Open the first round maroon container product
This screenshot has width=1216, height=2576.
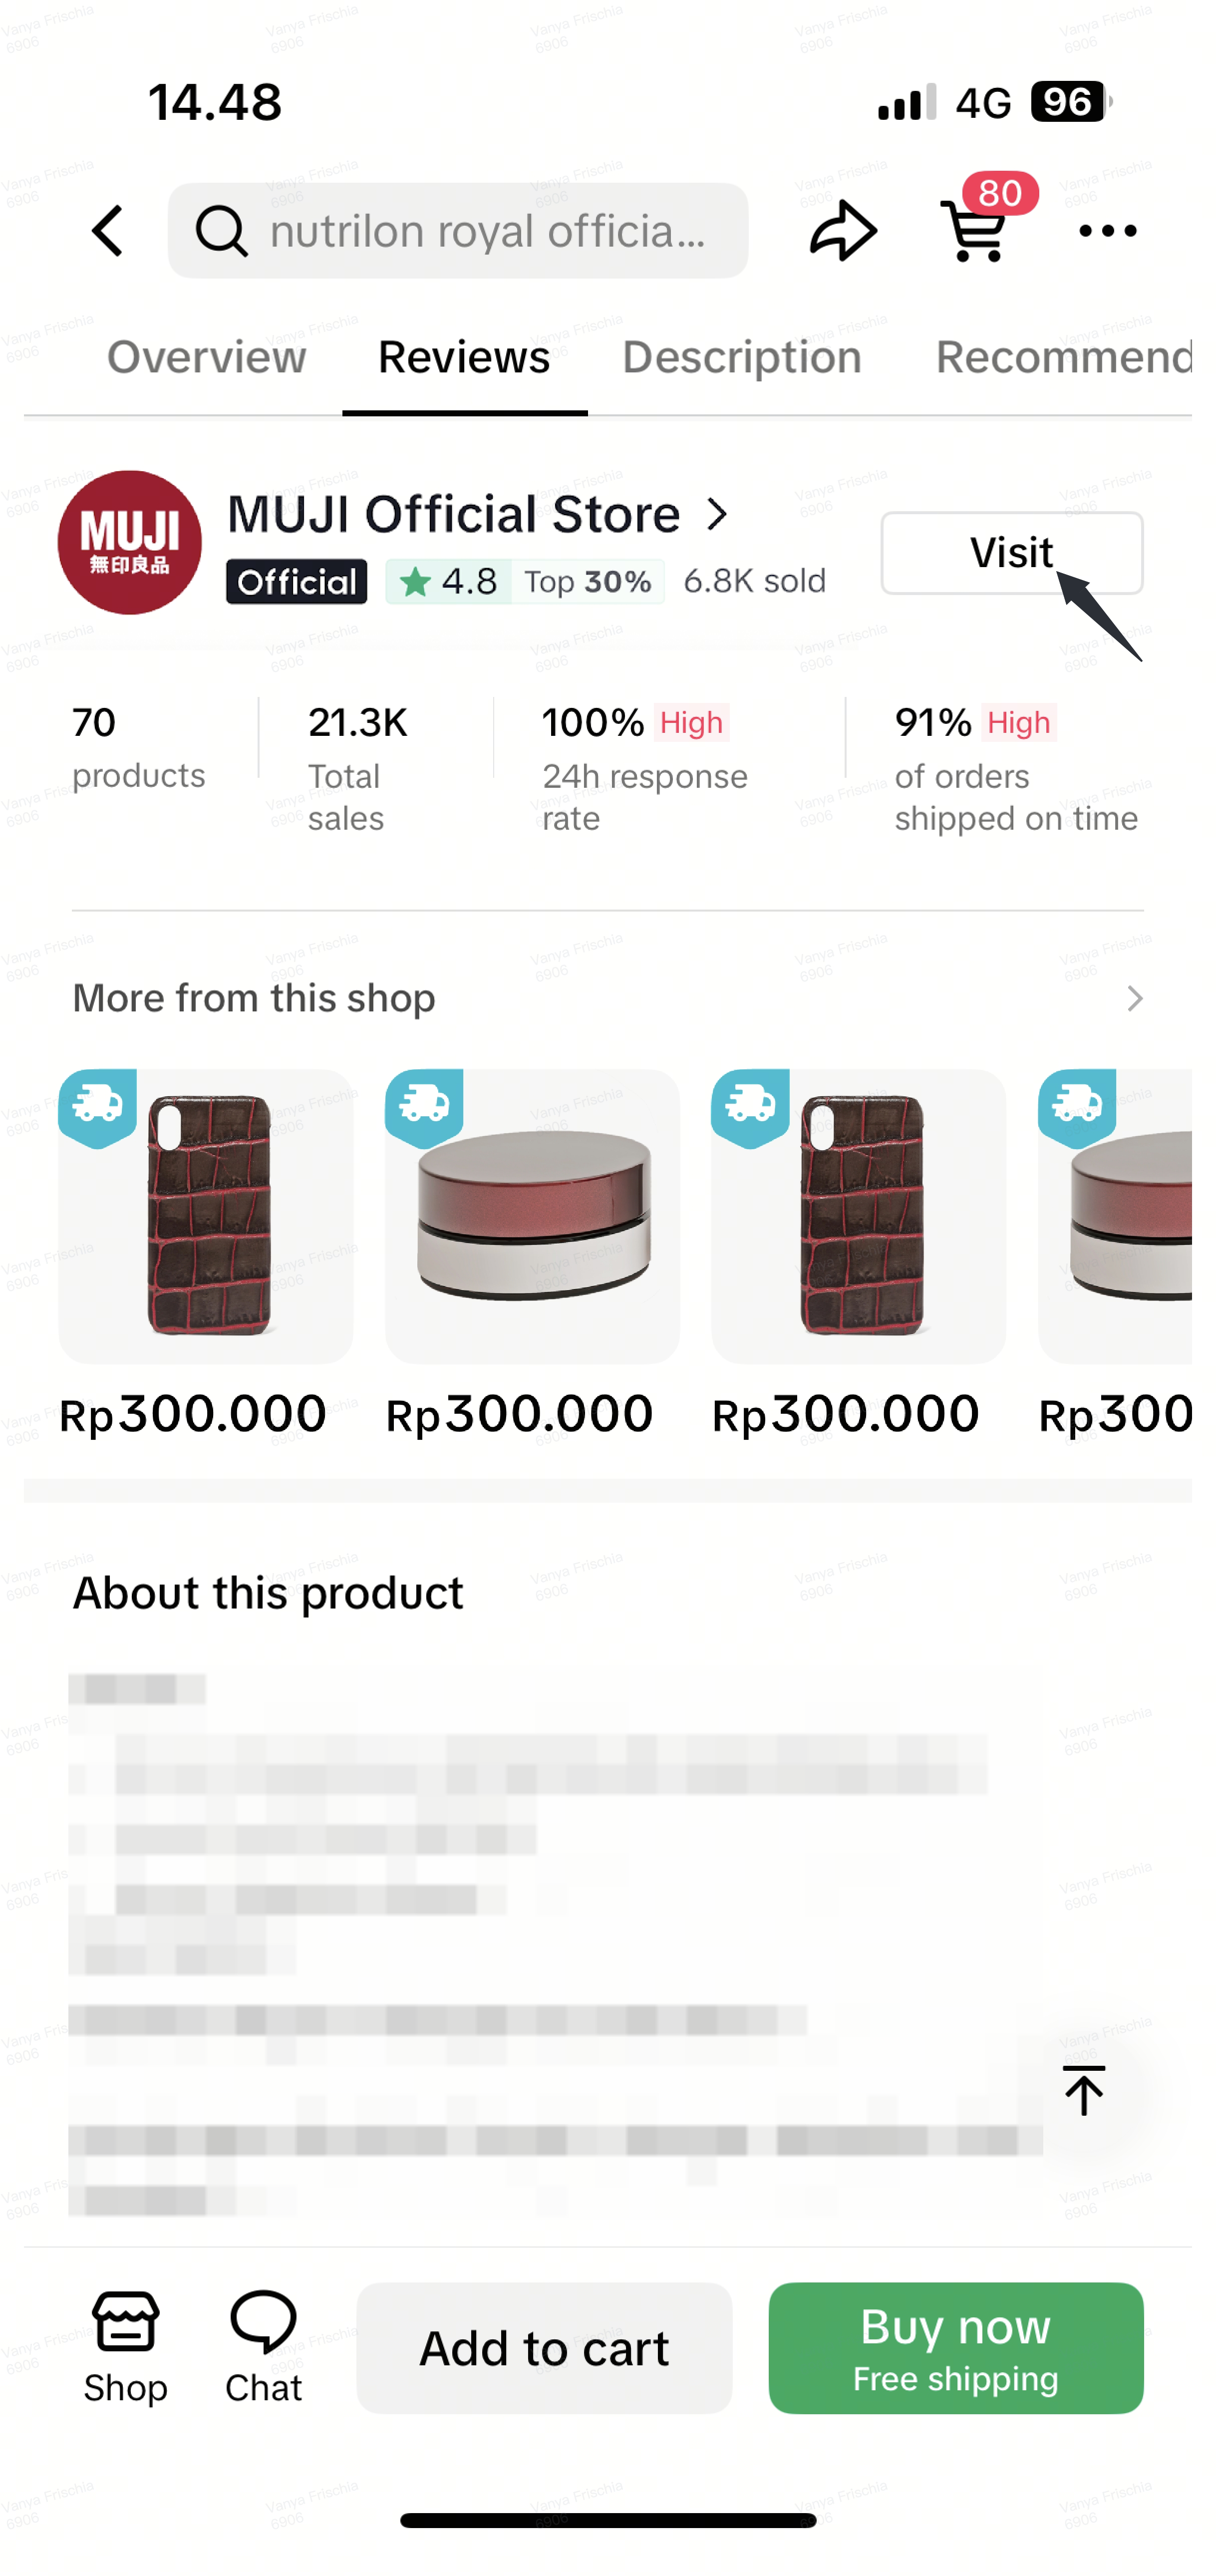532,1216
